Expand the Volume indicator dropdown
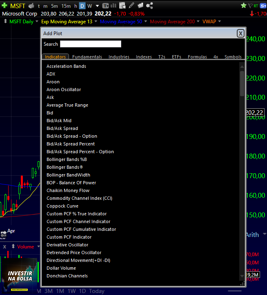The width and height of the screenshot is (267, 295). (38, 246)
